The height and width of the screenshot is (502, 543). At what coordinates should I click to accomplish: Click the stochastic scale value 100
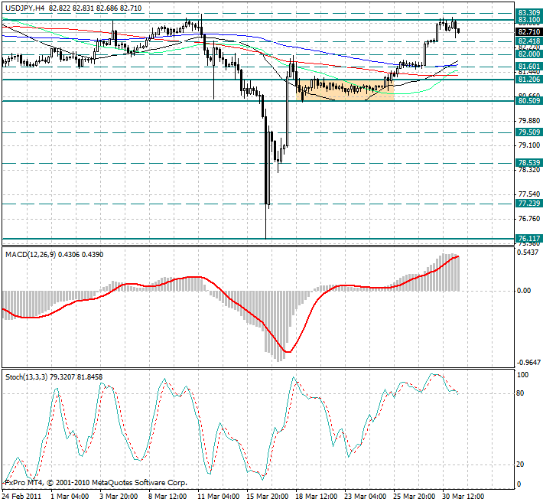point(523,375)
